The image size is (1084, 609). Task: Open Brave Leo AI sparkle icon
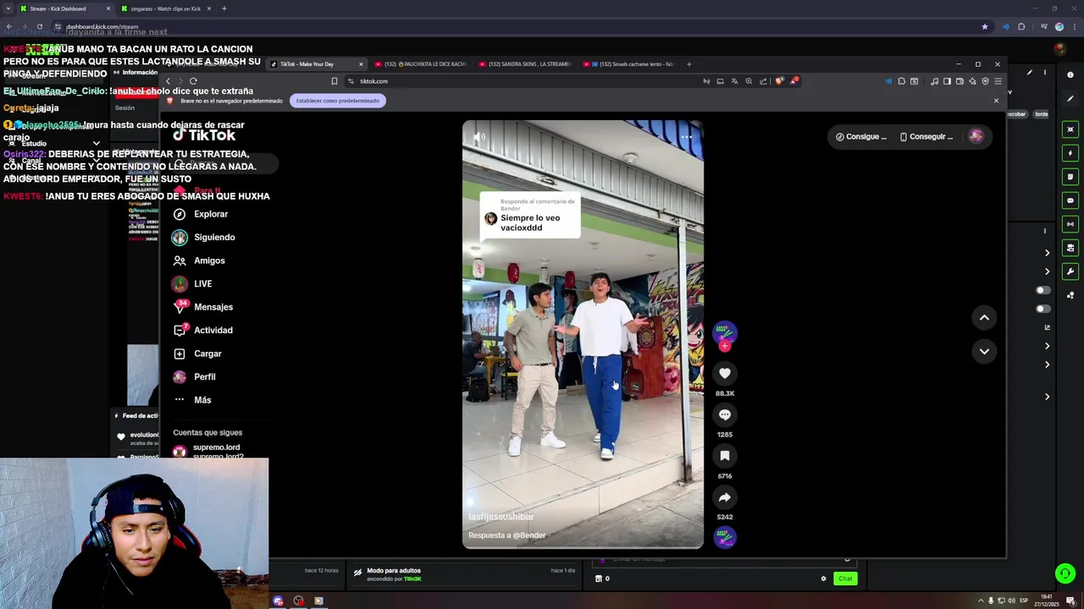click(x=972, y=81)
